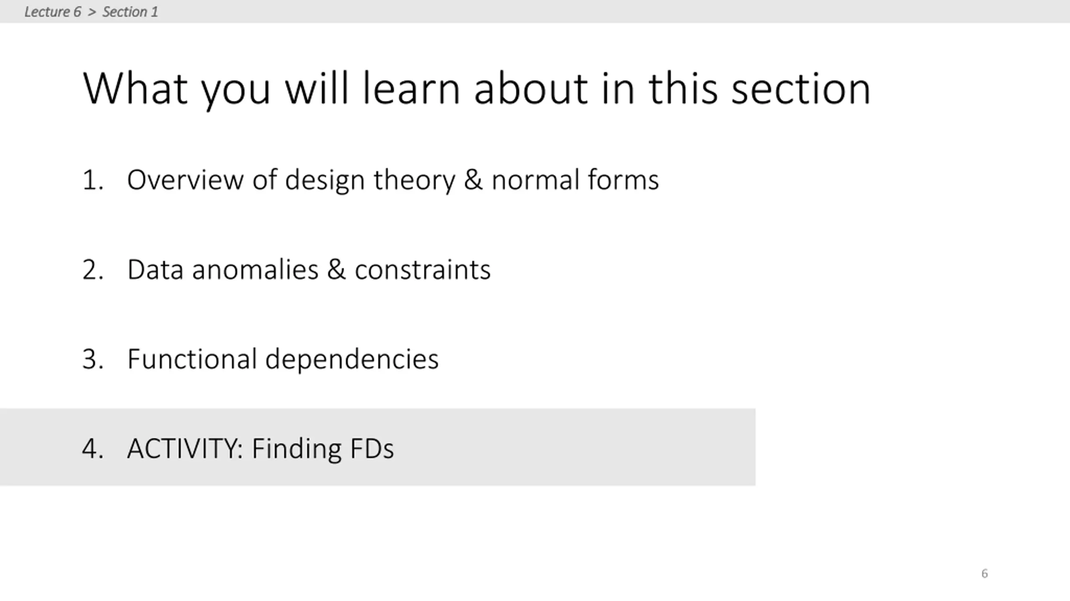The image size is (1070, 601).
Task: Click the ">" breadcrumb separator
Action: (92, 12)
